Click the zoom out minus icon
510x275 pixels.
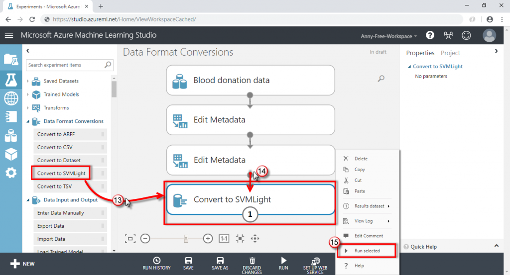[x=145, y=239]
